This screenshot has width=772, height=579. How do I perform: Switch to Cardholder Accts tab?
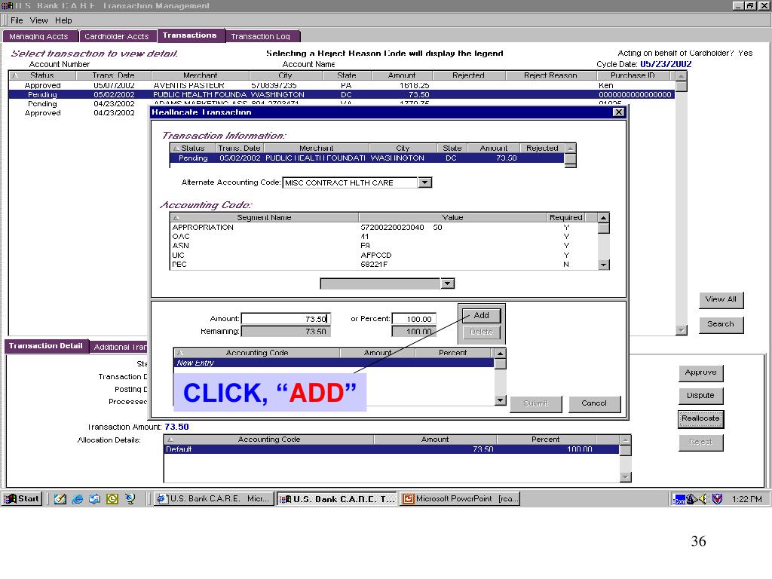pyautogui.click(x=117, y=36)
